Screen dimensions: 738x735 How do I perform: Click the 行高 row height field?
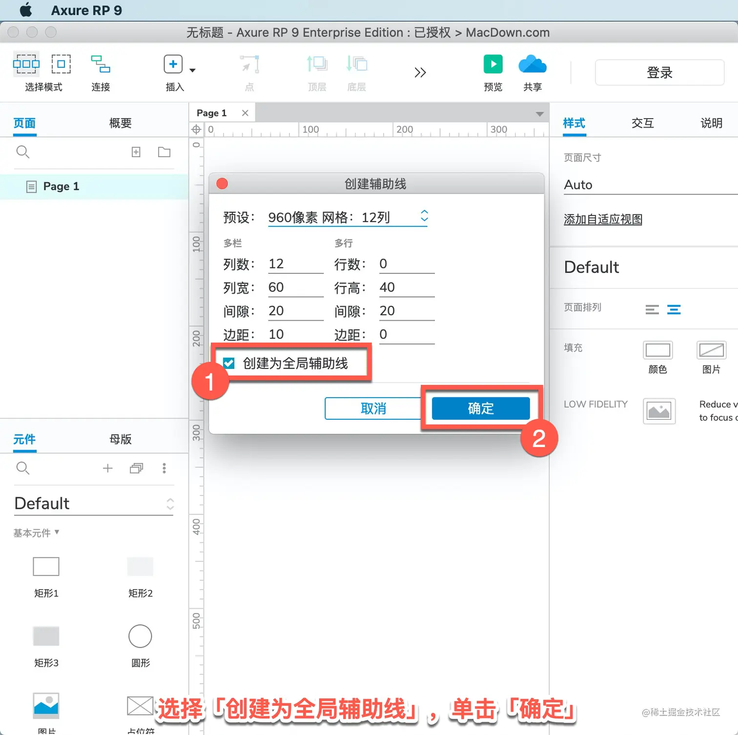click(x=407, y=287)
